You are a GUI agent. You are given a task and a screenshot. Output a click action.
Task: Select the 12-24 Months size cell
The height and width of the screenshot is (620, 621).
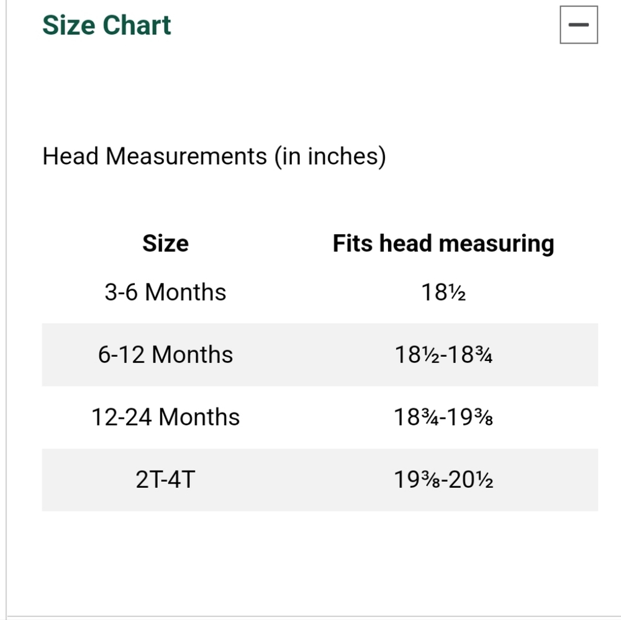click(166, 417)
